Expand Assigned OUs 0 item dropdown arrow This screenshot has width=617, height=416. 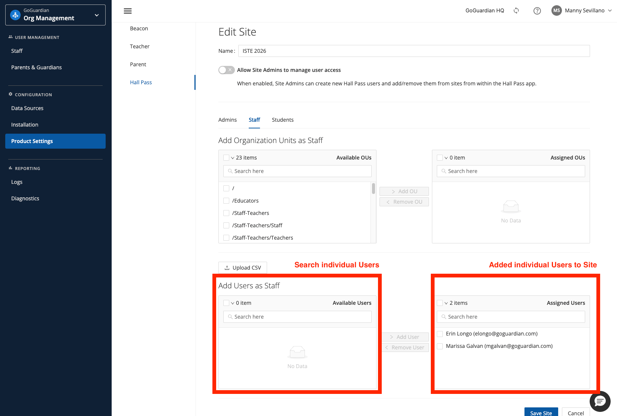point(446,158)
